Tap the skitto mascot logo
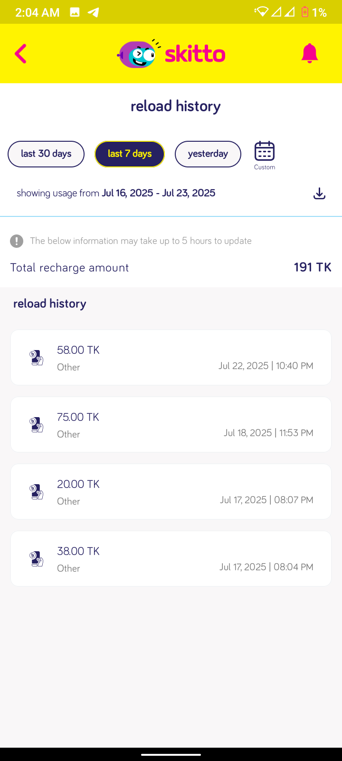Viewport: 342px width, 761px height. click(137, 55)
